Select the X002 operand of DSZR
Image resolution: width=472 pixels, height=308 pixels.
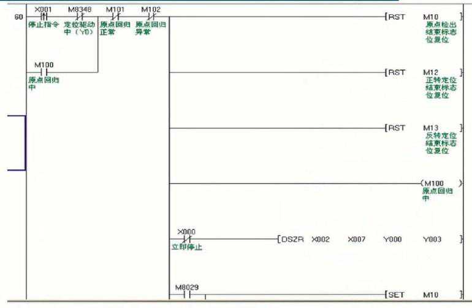(321, 239)
